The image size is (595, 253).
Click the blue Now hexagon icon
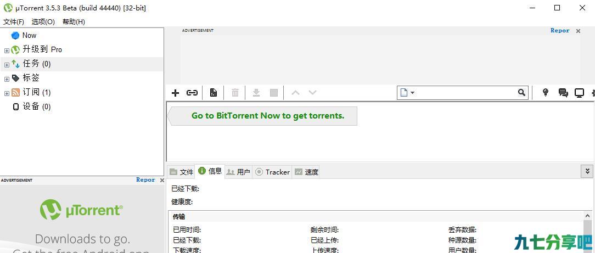pos(15,35)
